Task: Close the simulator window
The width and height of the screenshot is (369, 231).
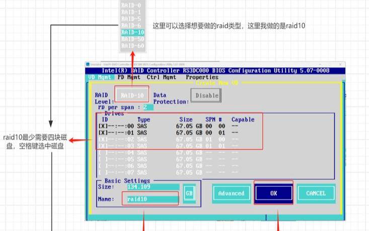Action: (x=340, y=64)
